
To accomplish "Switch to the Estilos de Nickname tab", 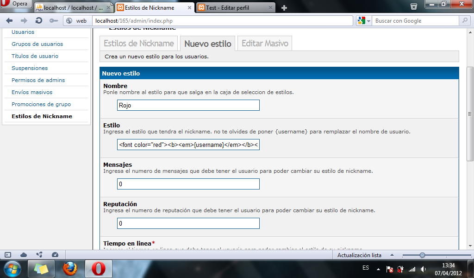I will point(139,44).
